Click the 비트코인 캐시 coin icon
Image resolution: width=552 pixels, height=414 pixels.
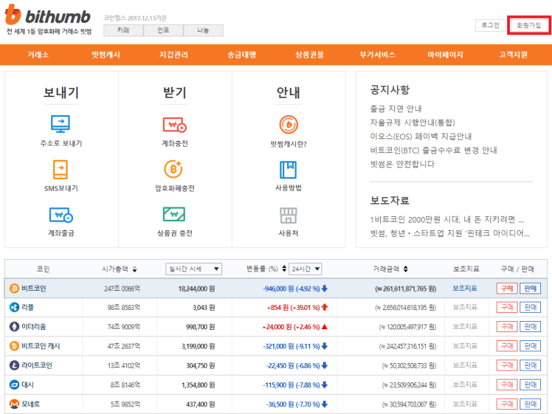(x=14, y=346)
